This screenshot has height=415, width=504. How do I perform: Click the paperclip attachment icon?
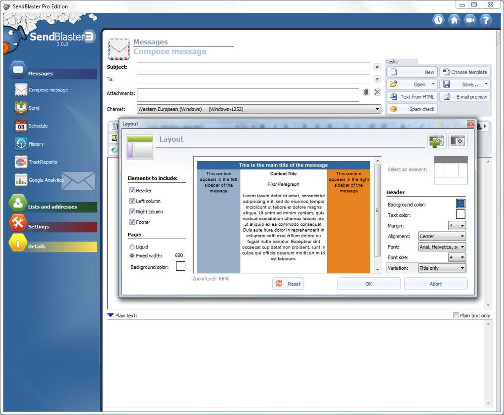point(366,92)
